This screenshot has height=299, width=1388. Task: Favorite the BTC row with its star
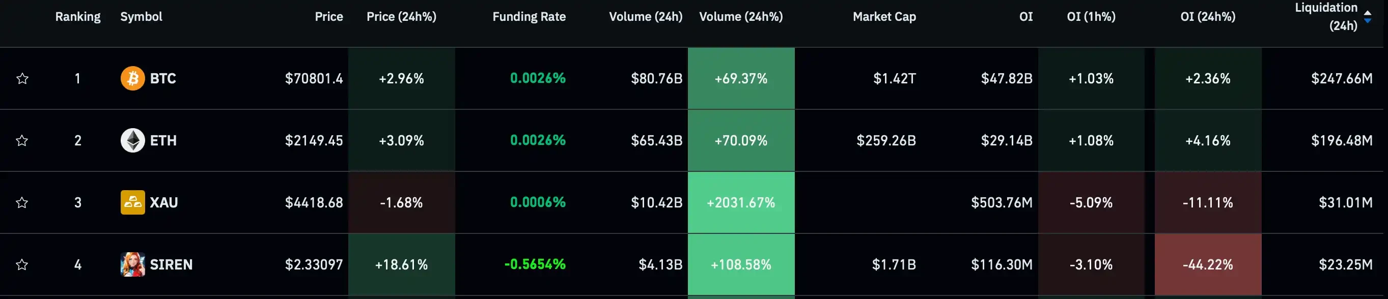point(22,78)
